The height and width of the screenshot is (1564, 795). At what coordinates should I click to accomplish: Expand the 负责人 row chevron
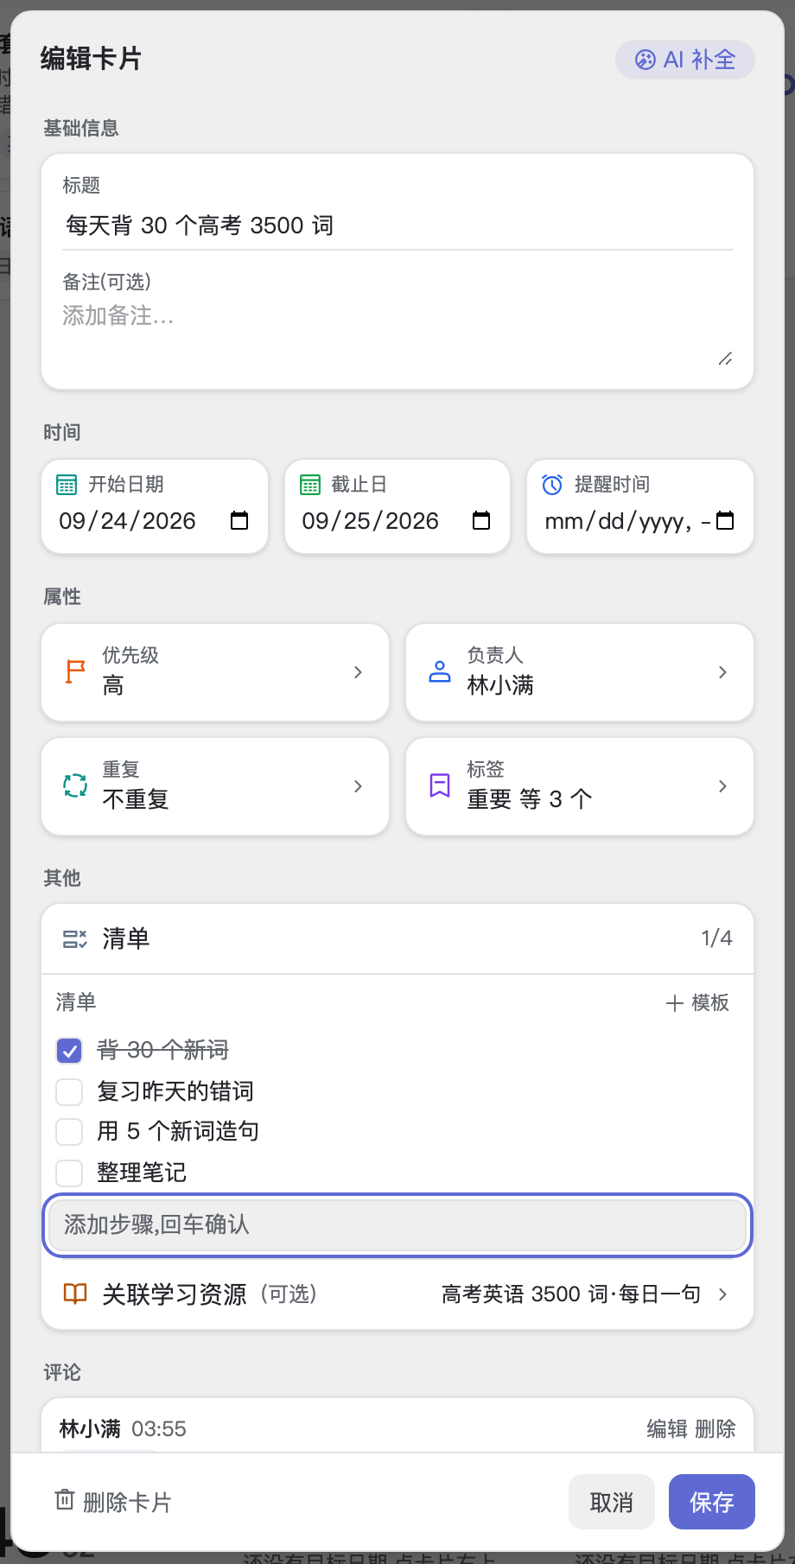(722, 671)
